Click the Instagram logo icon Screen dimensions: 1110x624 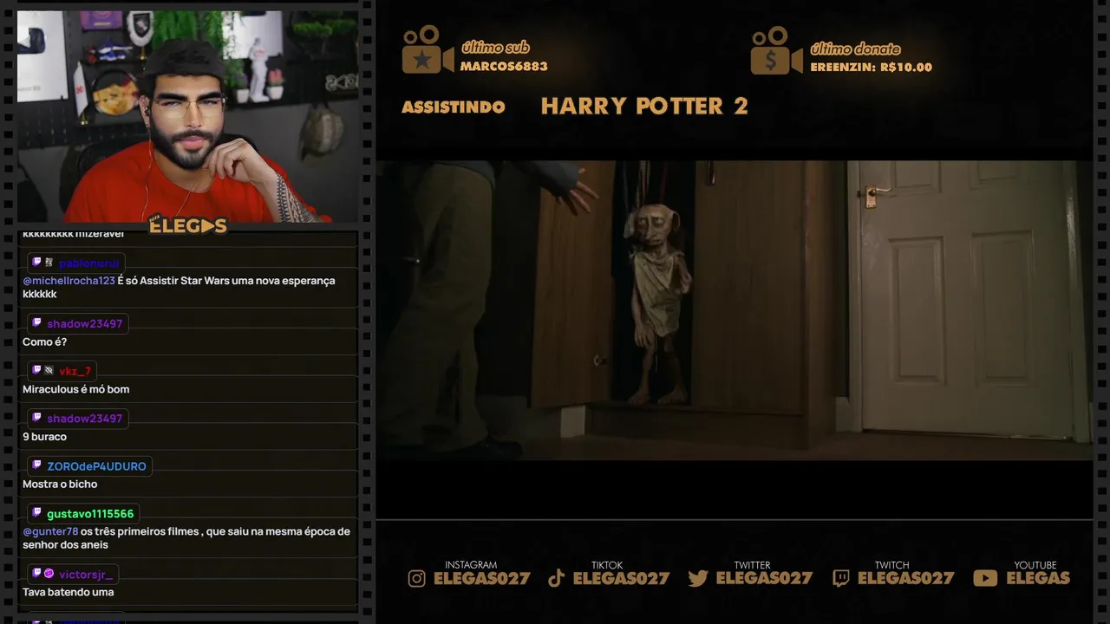(x=417, y=578)
